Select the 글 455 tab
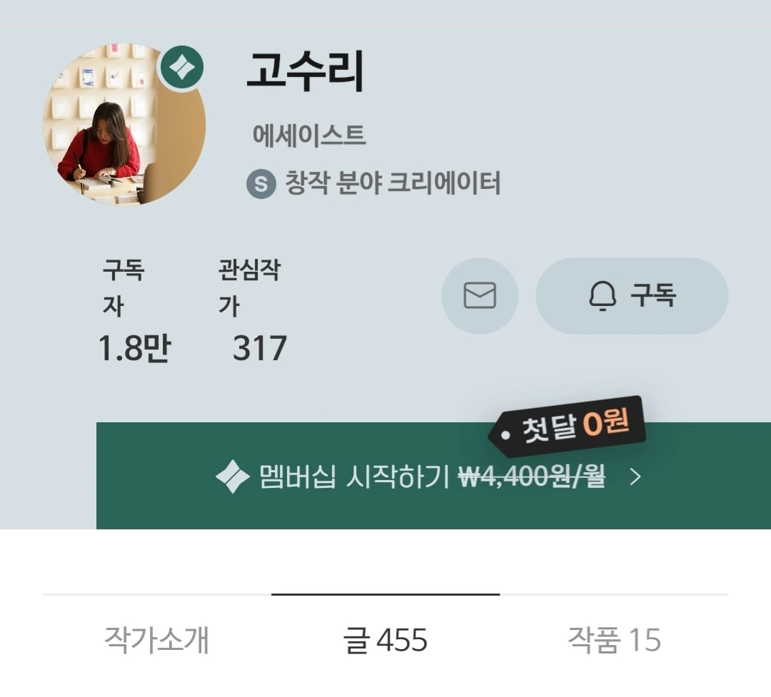The width and height of the screenshot is (771, 697). tap(385, 640)
